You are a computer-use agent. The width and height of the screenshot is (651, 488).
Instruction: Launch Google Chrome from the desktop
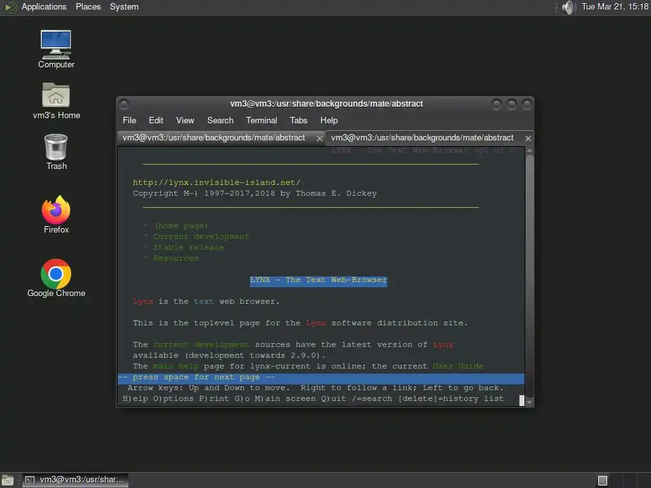click(x=56, y=278)
